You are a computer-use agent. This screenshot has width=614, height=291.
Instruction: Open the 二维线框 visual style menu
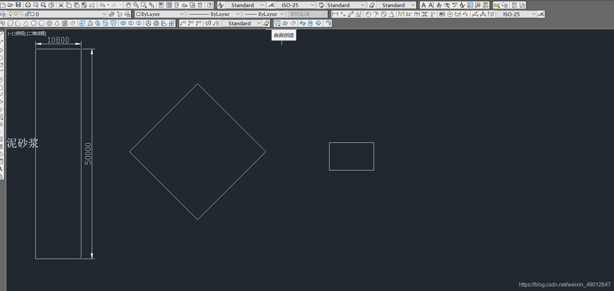point(36,33)
